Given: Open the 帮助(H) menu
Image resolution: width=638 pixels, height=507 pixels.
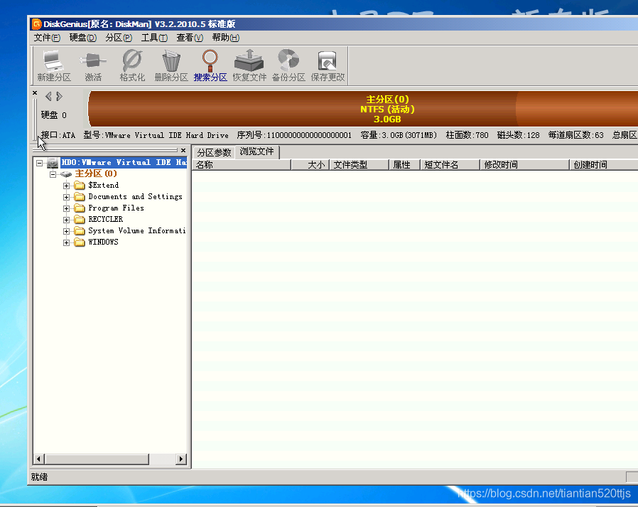Looking at the screenshot, I should click(225, 38).
